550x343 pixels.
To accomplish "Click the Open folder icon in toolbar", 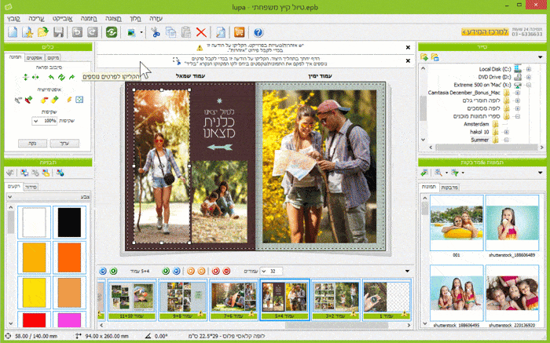I will pyautogui.click(x=42, y=32).
